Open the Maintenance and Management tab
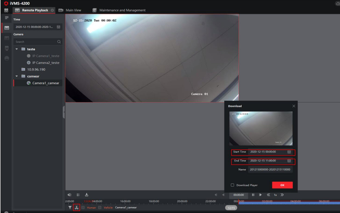340x213 pixels. coord(122,10)
